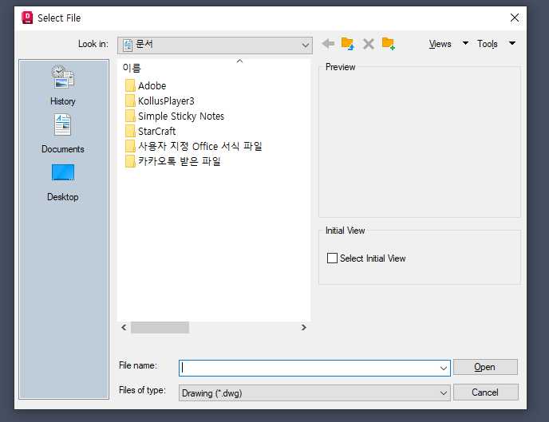Screen dimensions: 549x422
Task: Expand the Look in folder dropdown
Action: coord(306,45)
